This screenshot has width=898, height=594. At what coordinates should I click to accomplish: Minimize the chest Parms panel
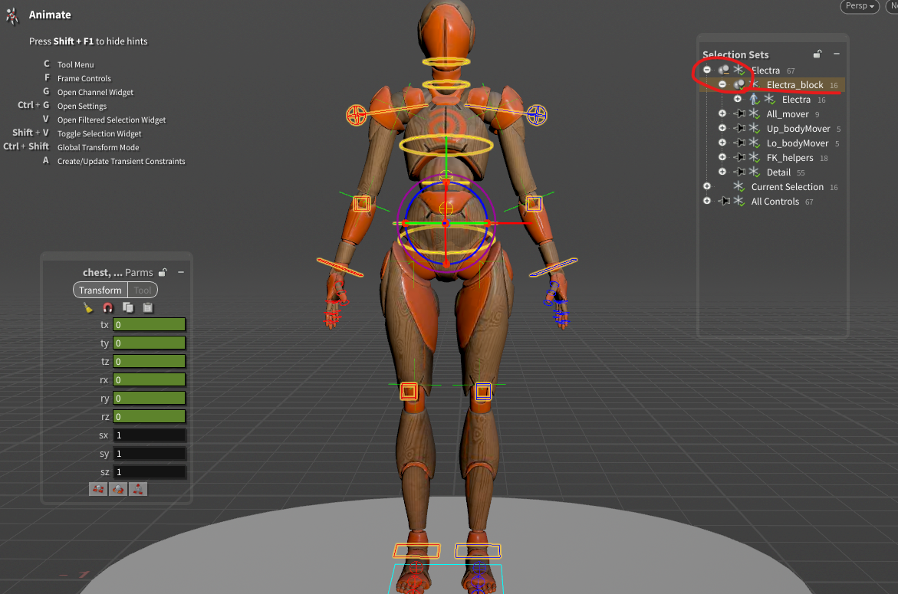[x=181, y=272]
